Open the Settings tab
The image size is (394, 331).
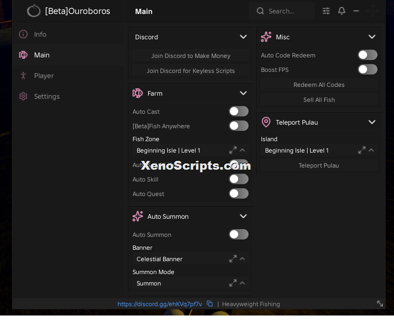pyautogui.click(x=68, y=96)
